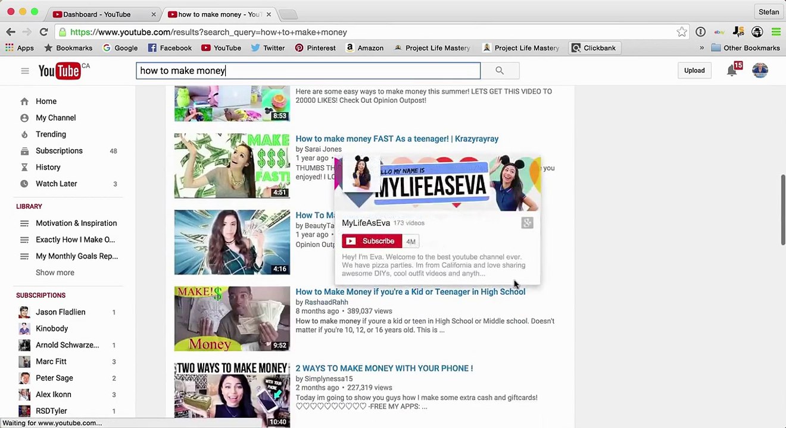This screenshot has height=428, width=786.
Task: Open Kinobody channel avatar
Action: click(24, 329)
